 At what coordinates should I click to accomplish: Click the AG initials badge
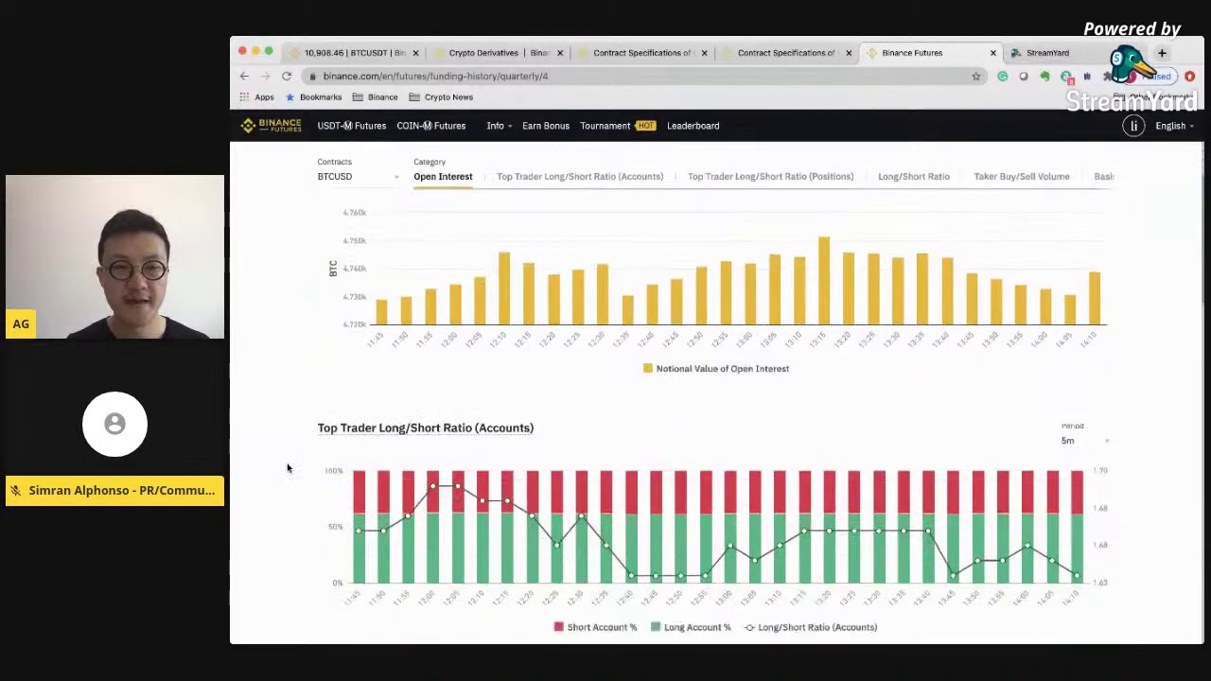click(x=21, y=324)
